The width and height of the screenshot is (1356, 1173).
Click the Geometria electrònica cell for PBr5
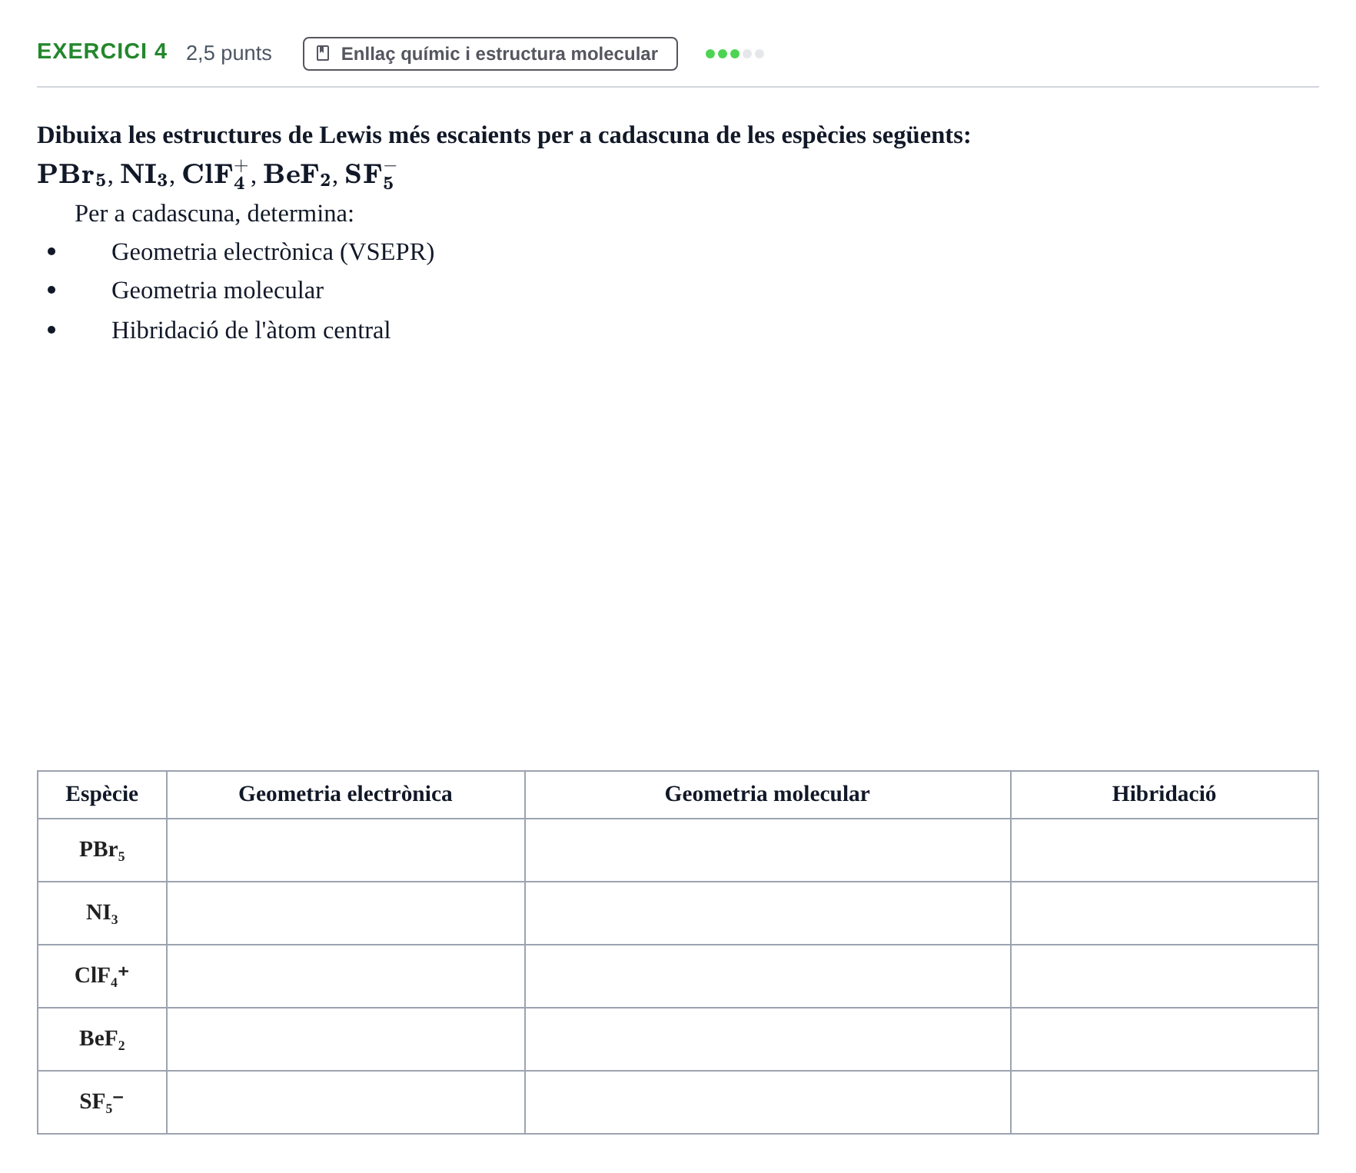346,850
